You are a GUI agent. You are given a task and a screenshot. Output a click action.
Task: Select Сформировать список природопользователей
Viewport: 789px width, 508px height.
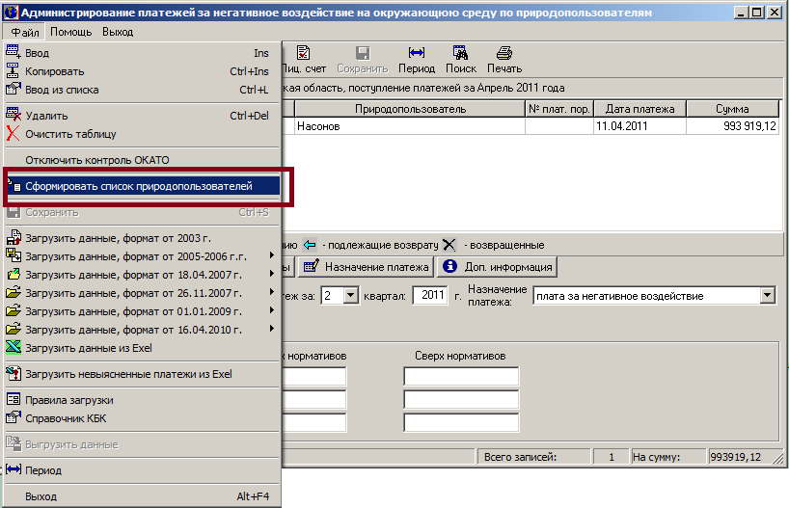click(x=139, y=185)
